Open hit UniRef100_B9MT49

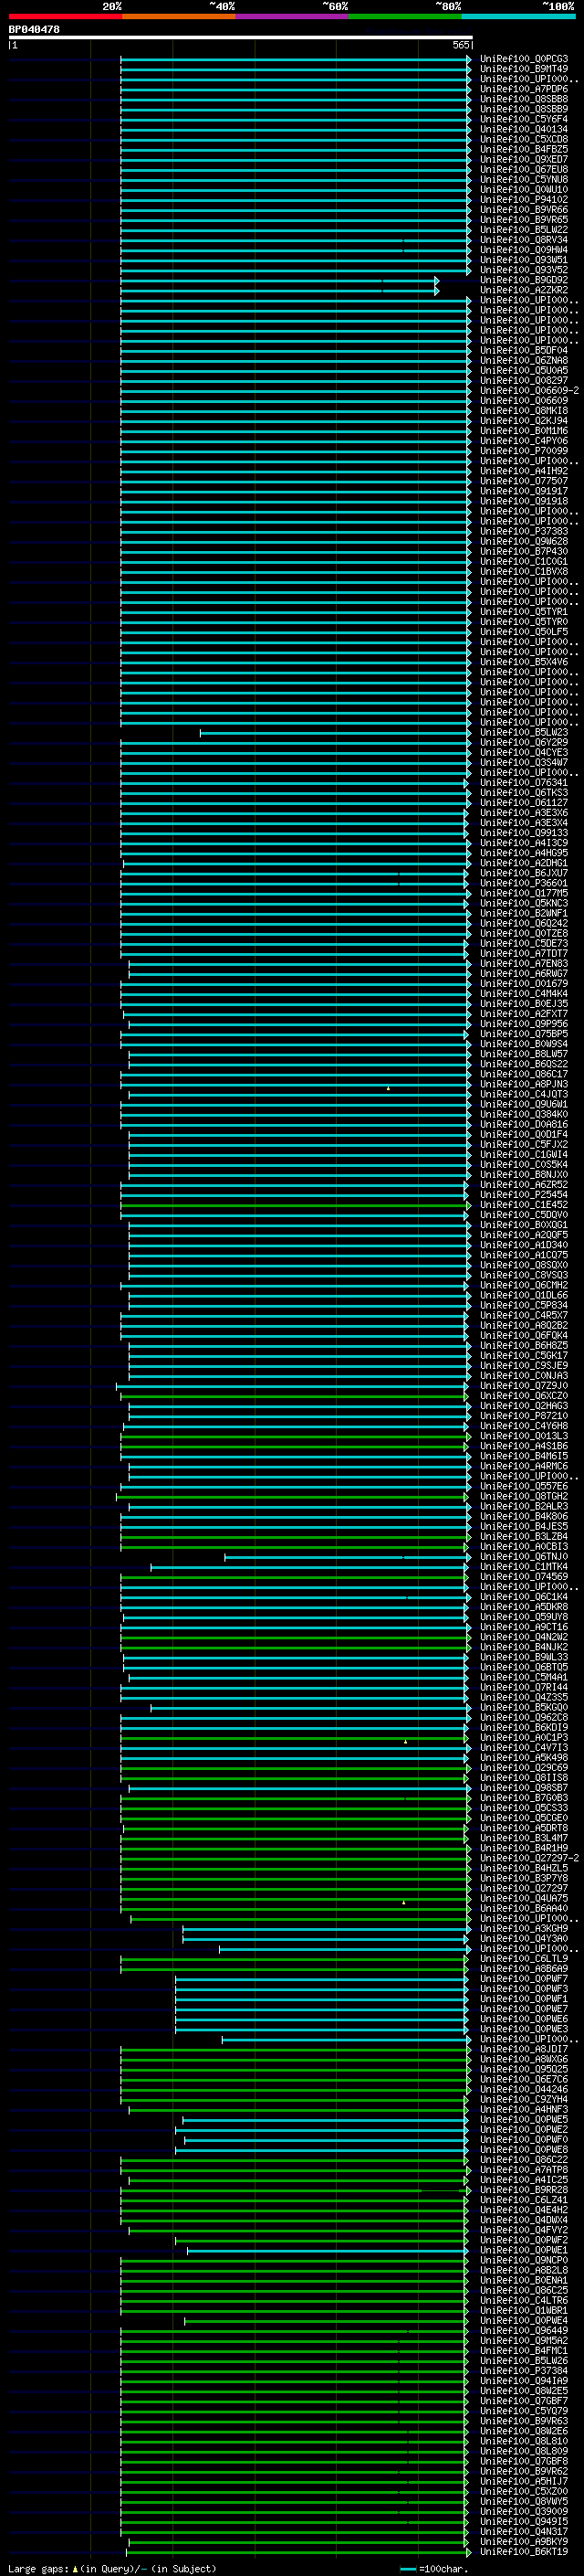[524, 69]
